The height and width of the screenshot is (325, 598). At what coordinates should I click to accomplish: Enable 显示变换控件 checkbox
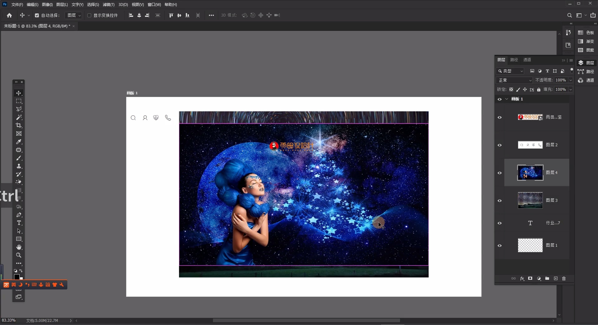tap(89, 15)
